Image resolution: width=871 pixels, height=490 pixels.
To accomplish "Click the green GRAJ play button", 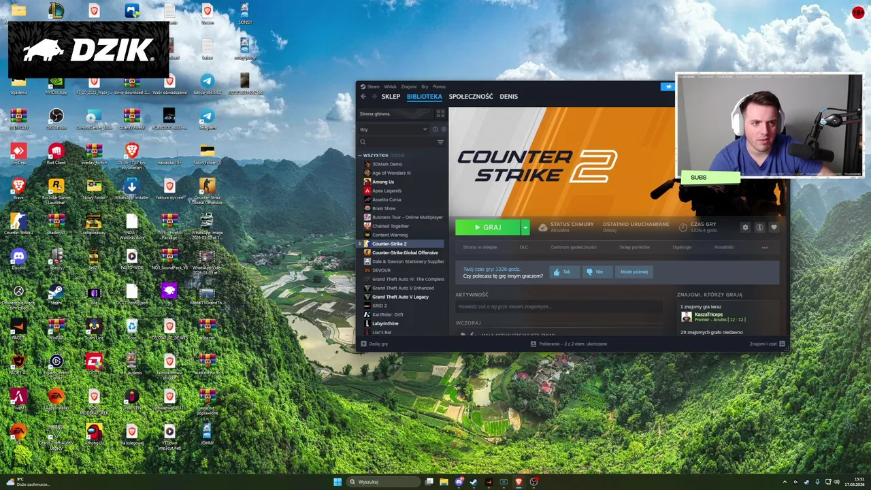I will (488, 227).
